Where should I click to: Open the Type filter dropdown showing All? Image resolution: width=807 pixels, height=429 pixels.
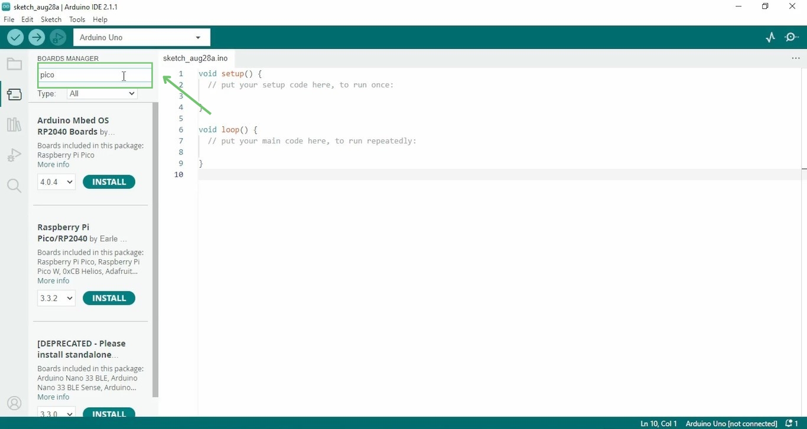pos(101,93)
